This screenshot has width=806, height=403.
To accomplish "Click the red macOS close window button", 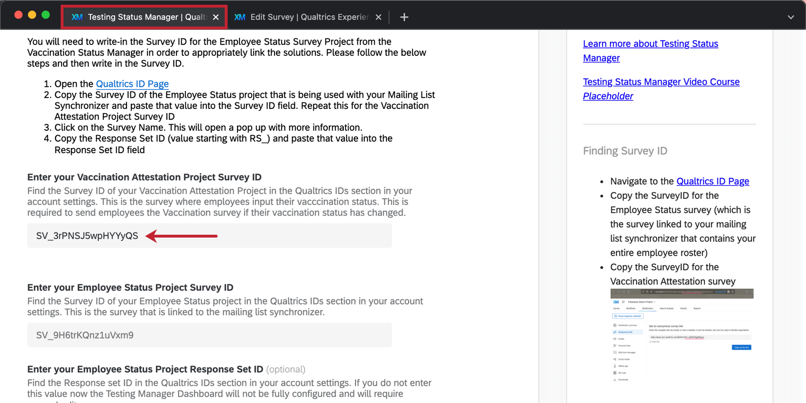I will (x=18, y=15).
